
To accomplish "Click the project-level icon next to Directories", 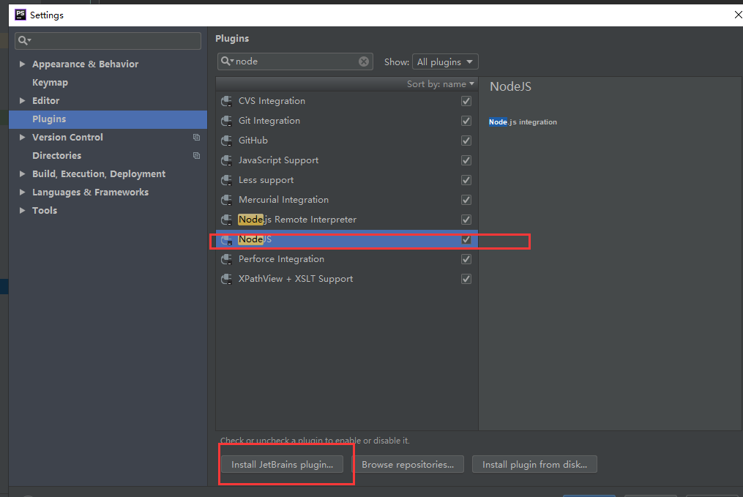I will [196, 156].
